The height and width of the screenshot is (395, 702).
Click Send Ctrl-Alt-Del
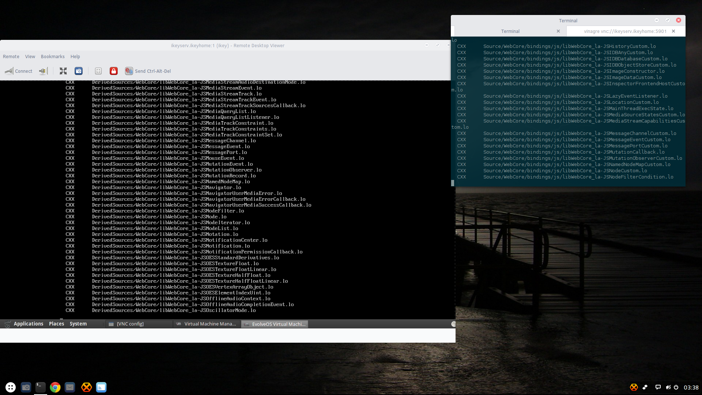148,71
